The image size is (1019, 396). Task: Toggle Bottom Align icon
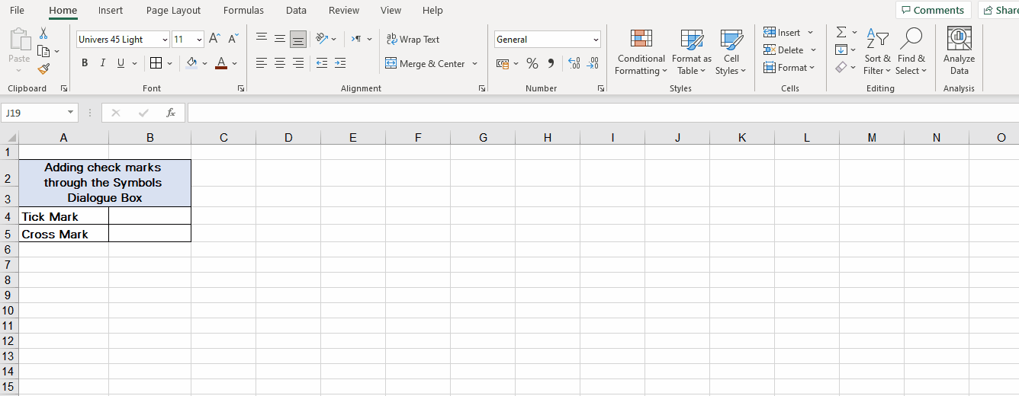pyautogui.click(x=298, y=39)
